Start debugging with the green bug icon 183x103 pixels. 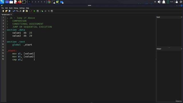tap(42, 11)
